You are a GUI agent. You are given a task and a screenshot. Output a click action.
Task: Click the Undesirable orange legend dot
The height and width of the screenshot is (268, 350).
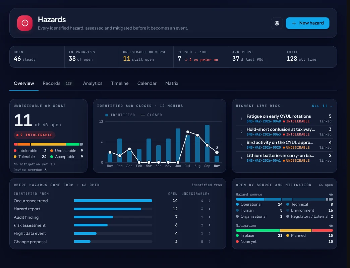click(x=52, y=151)
